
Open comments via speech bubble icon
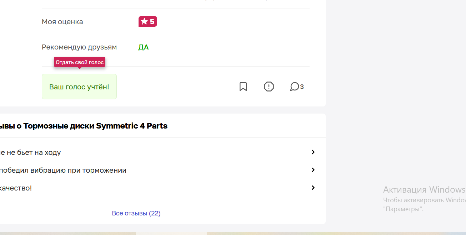tap(295, 87)
